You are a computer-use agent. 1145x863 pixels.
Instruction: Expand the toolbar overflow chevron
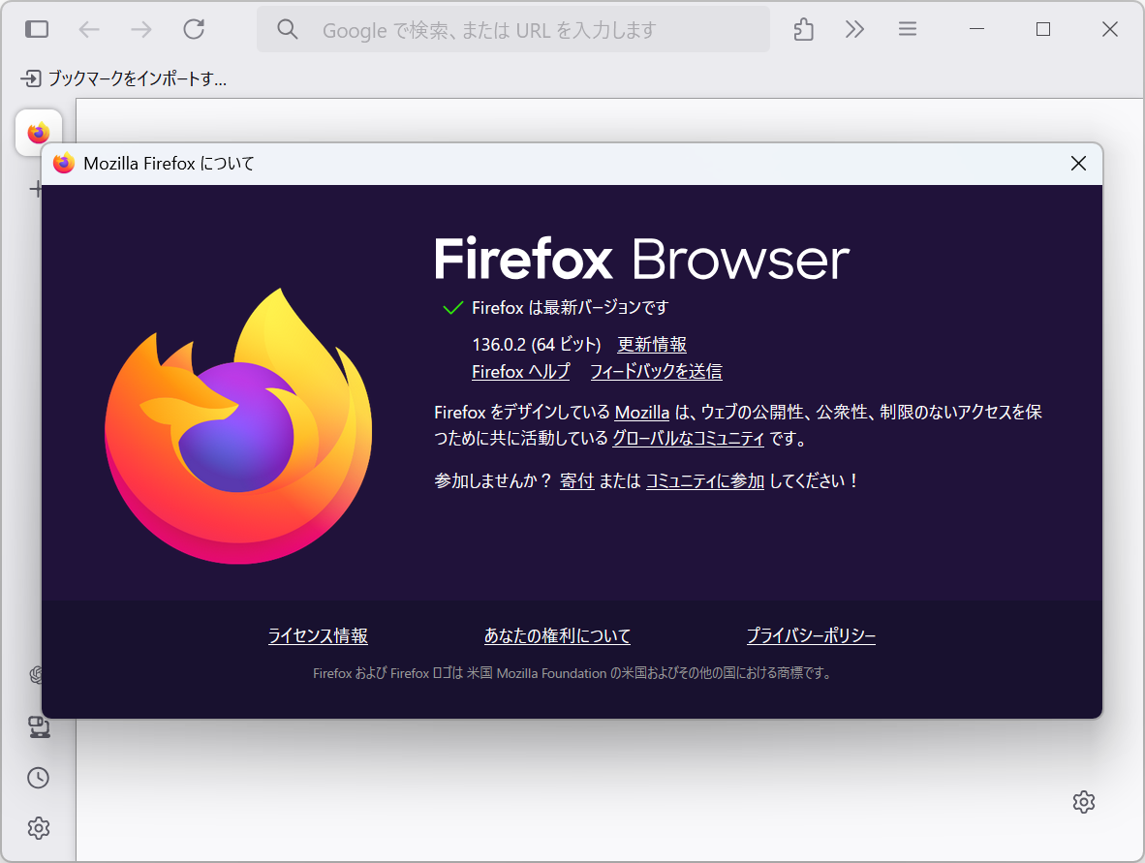tap(853, 29)
